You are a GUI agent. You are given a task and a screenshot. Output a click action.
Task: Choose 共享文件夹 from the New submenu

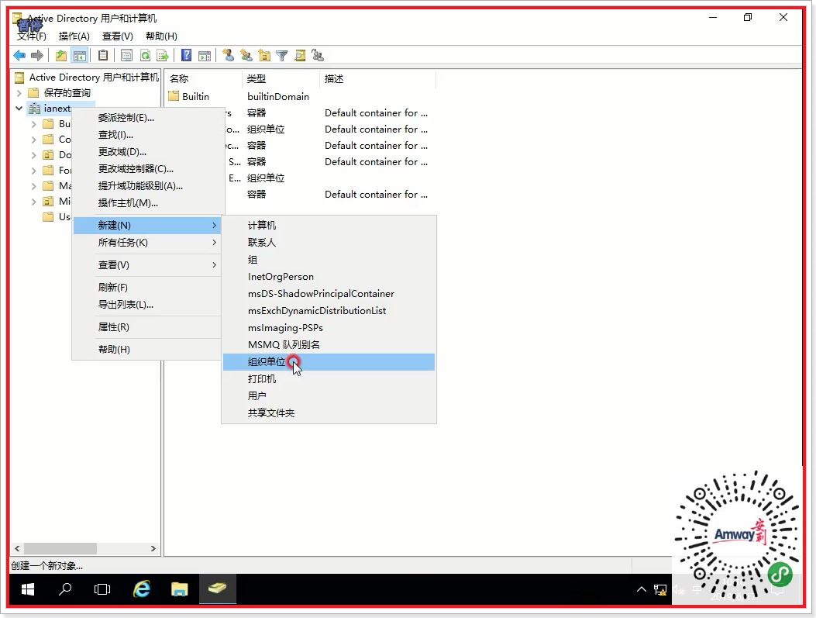(329, 413)
